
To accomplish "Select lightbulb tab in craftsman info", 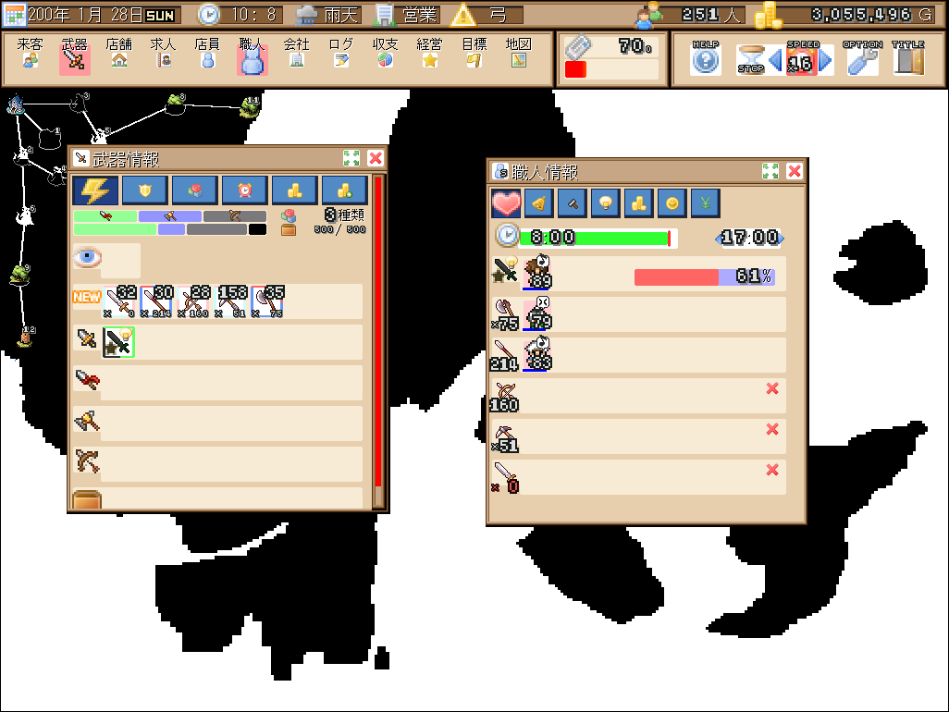I will [606, 203].
